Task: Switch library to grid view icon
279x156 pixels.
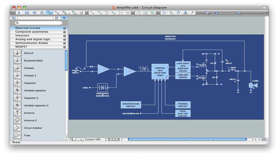Action: tap(57, 18)
